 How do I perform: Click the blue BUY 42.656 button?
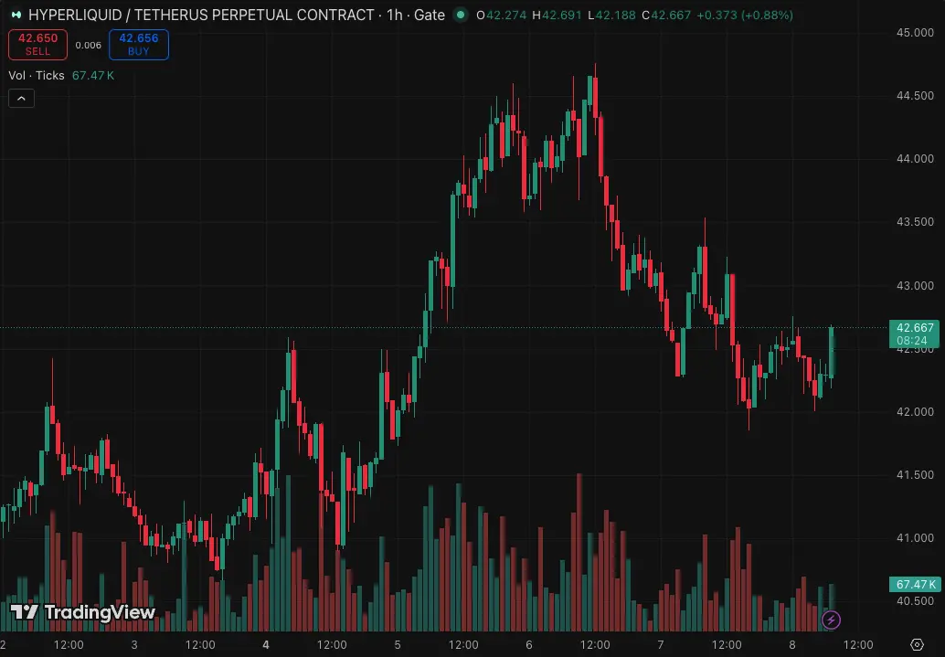[139, 45]
